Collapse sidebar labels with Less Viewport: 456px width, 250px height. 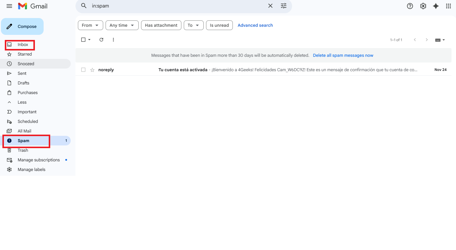pyautogui.click(x=22, y=102)
